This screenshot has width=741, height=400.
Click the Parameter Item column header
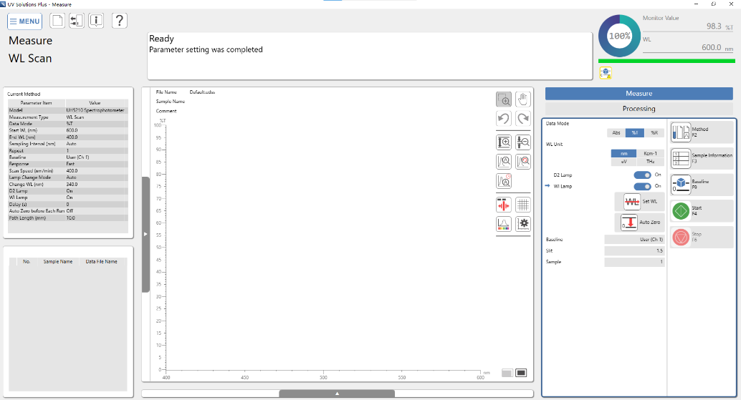tap(37, 103)
